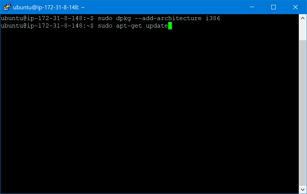This screenshot has height=194, width=307.
Task: Focus the empty black terminal area
Action: pos(150,112)
